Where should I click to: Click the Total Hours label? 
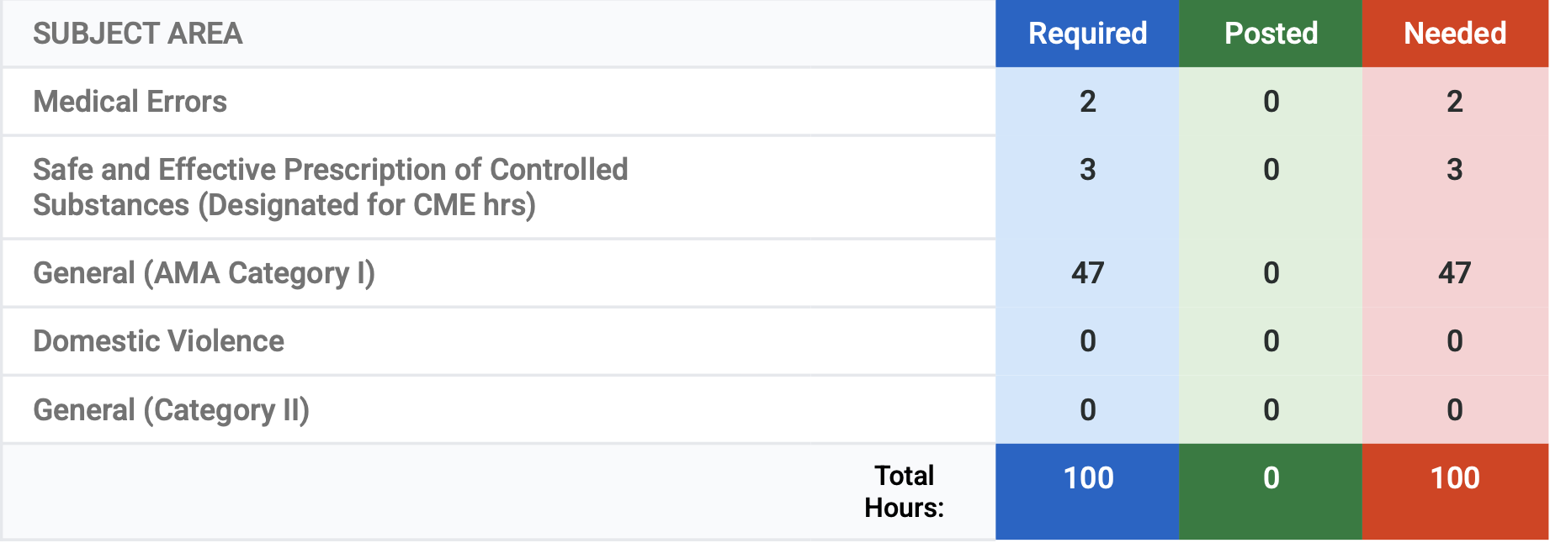coord(904,491)
